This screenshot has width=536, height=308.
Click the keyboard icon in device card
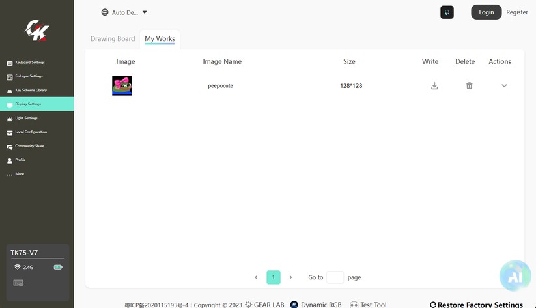[18, 283]
